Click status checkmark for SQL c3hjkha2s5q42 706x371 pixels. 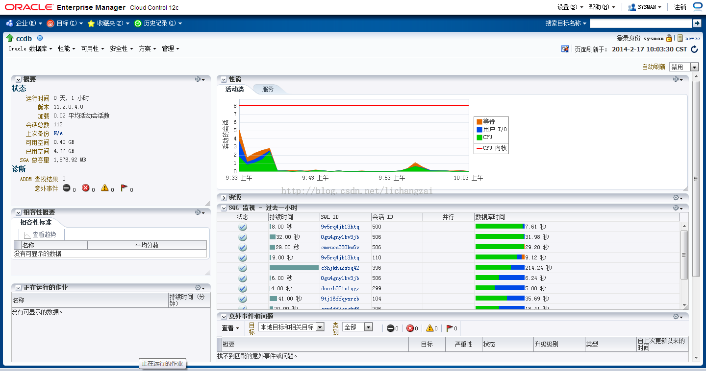pyautogui.click(x=243, y=268)
